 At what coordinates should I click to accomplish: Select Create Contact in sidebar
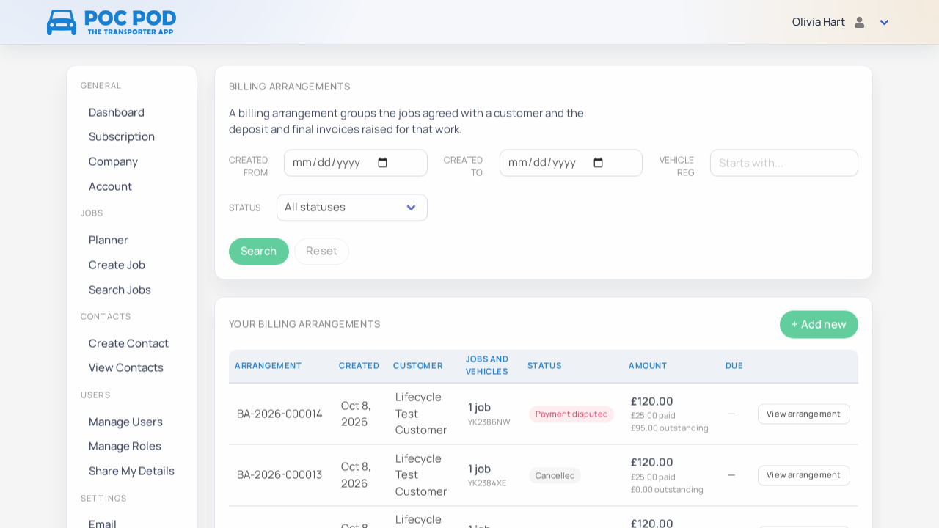click(x=129, y=343)
